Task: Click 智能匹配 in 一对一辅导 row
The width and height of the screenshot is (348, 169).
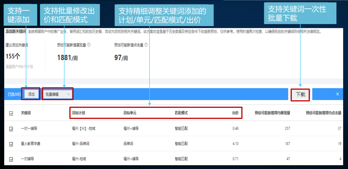Action: coord(181,129)
